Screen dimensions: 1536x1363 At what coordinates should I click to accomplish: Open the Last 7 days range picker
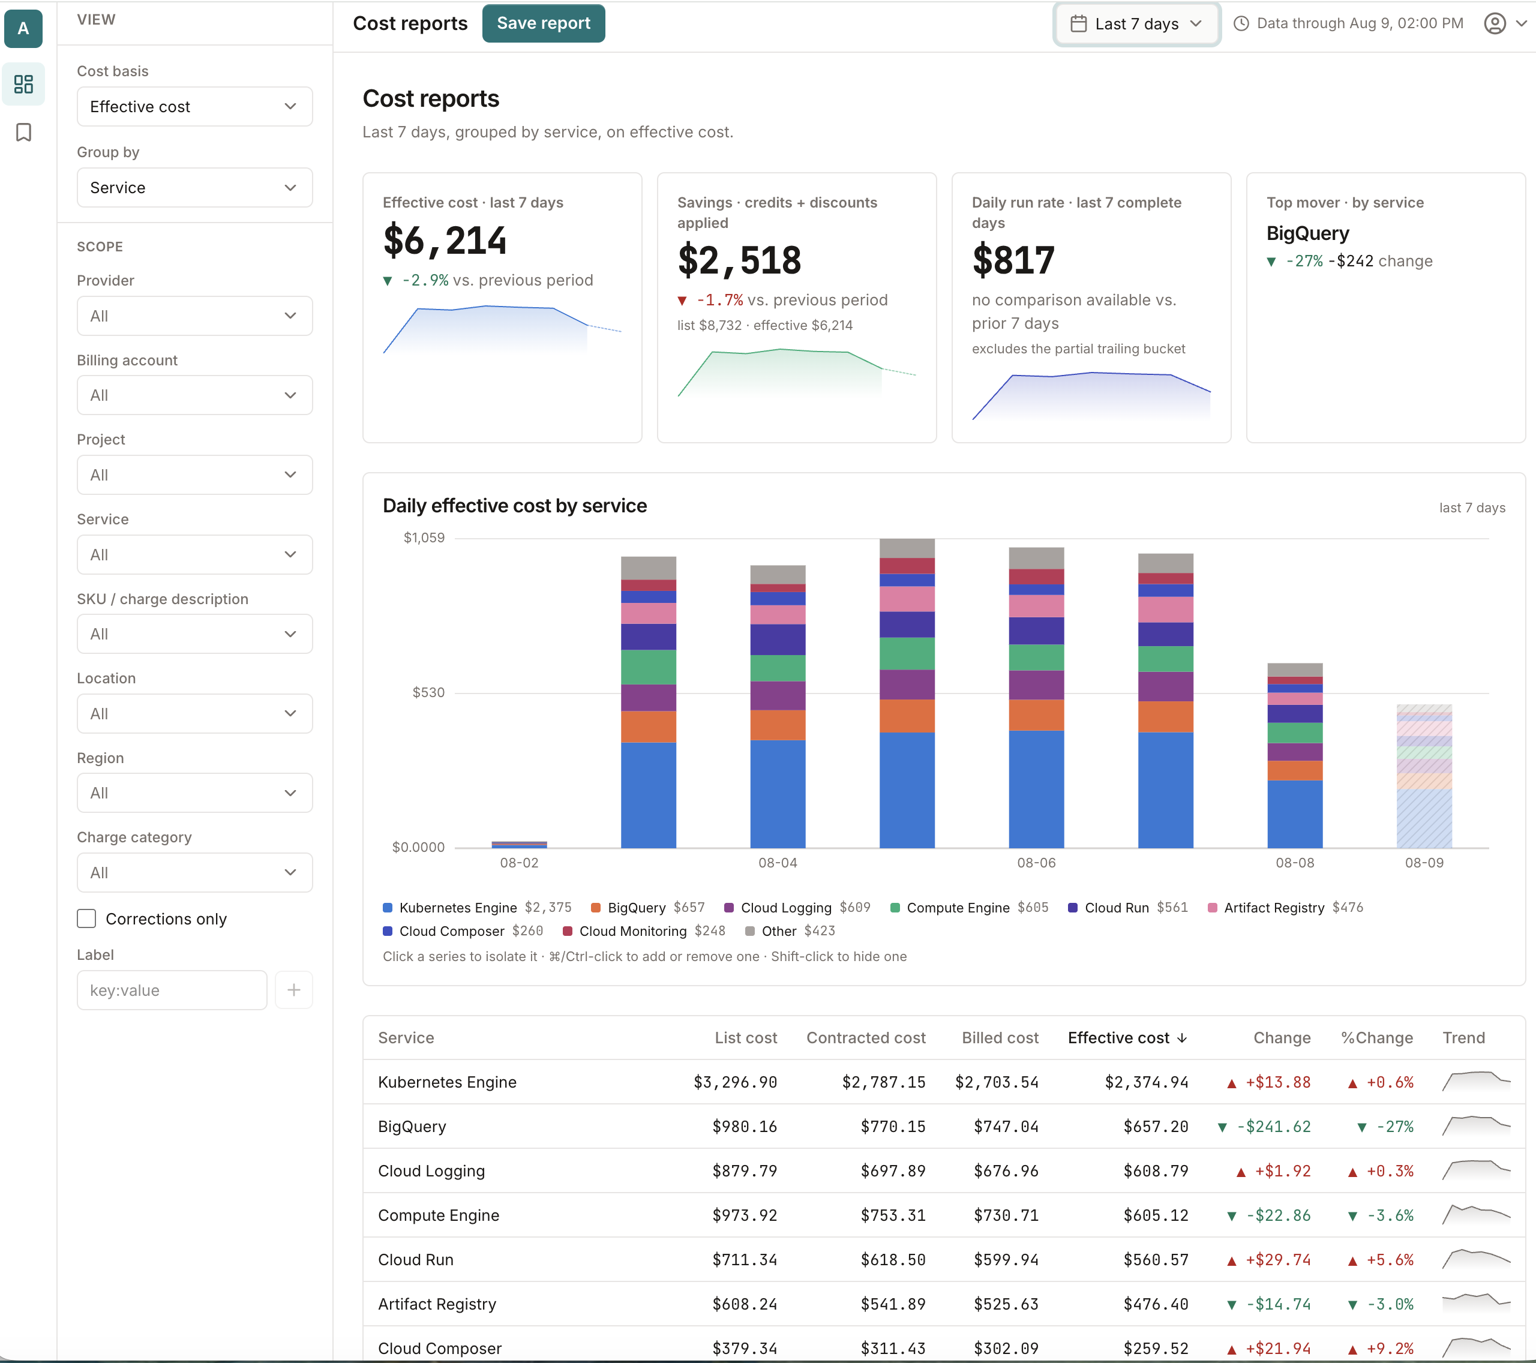(1136, 23)
